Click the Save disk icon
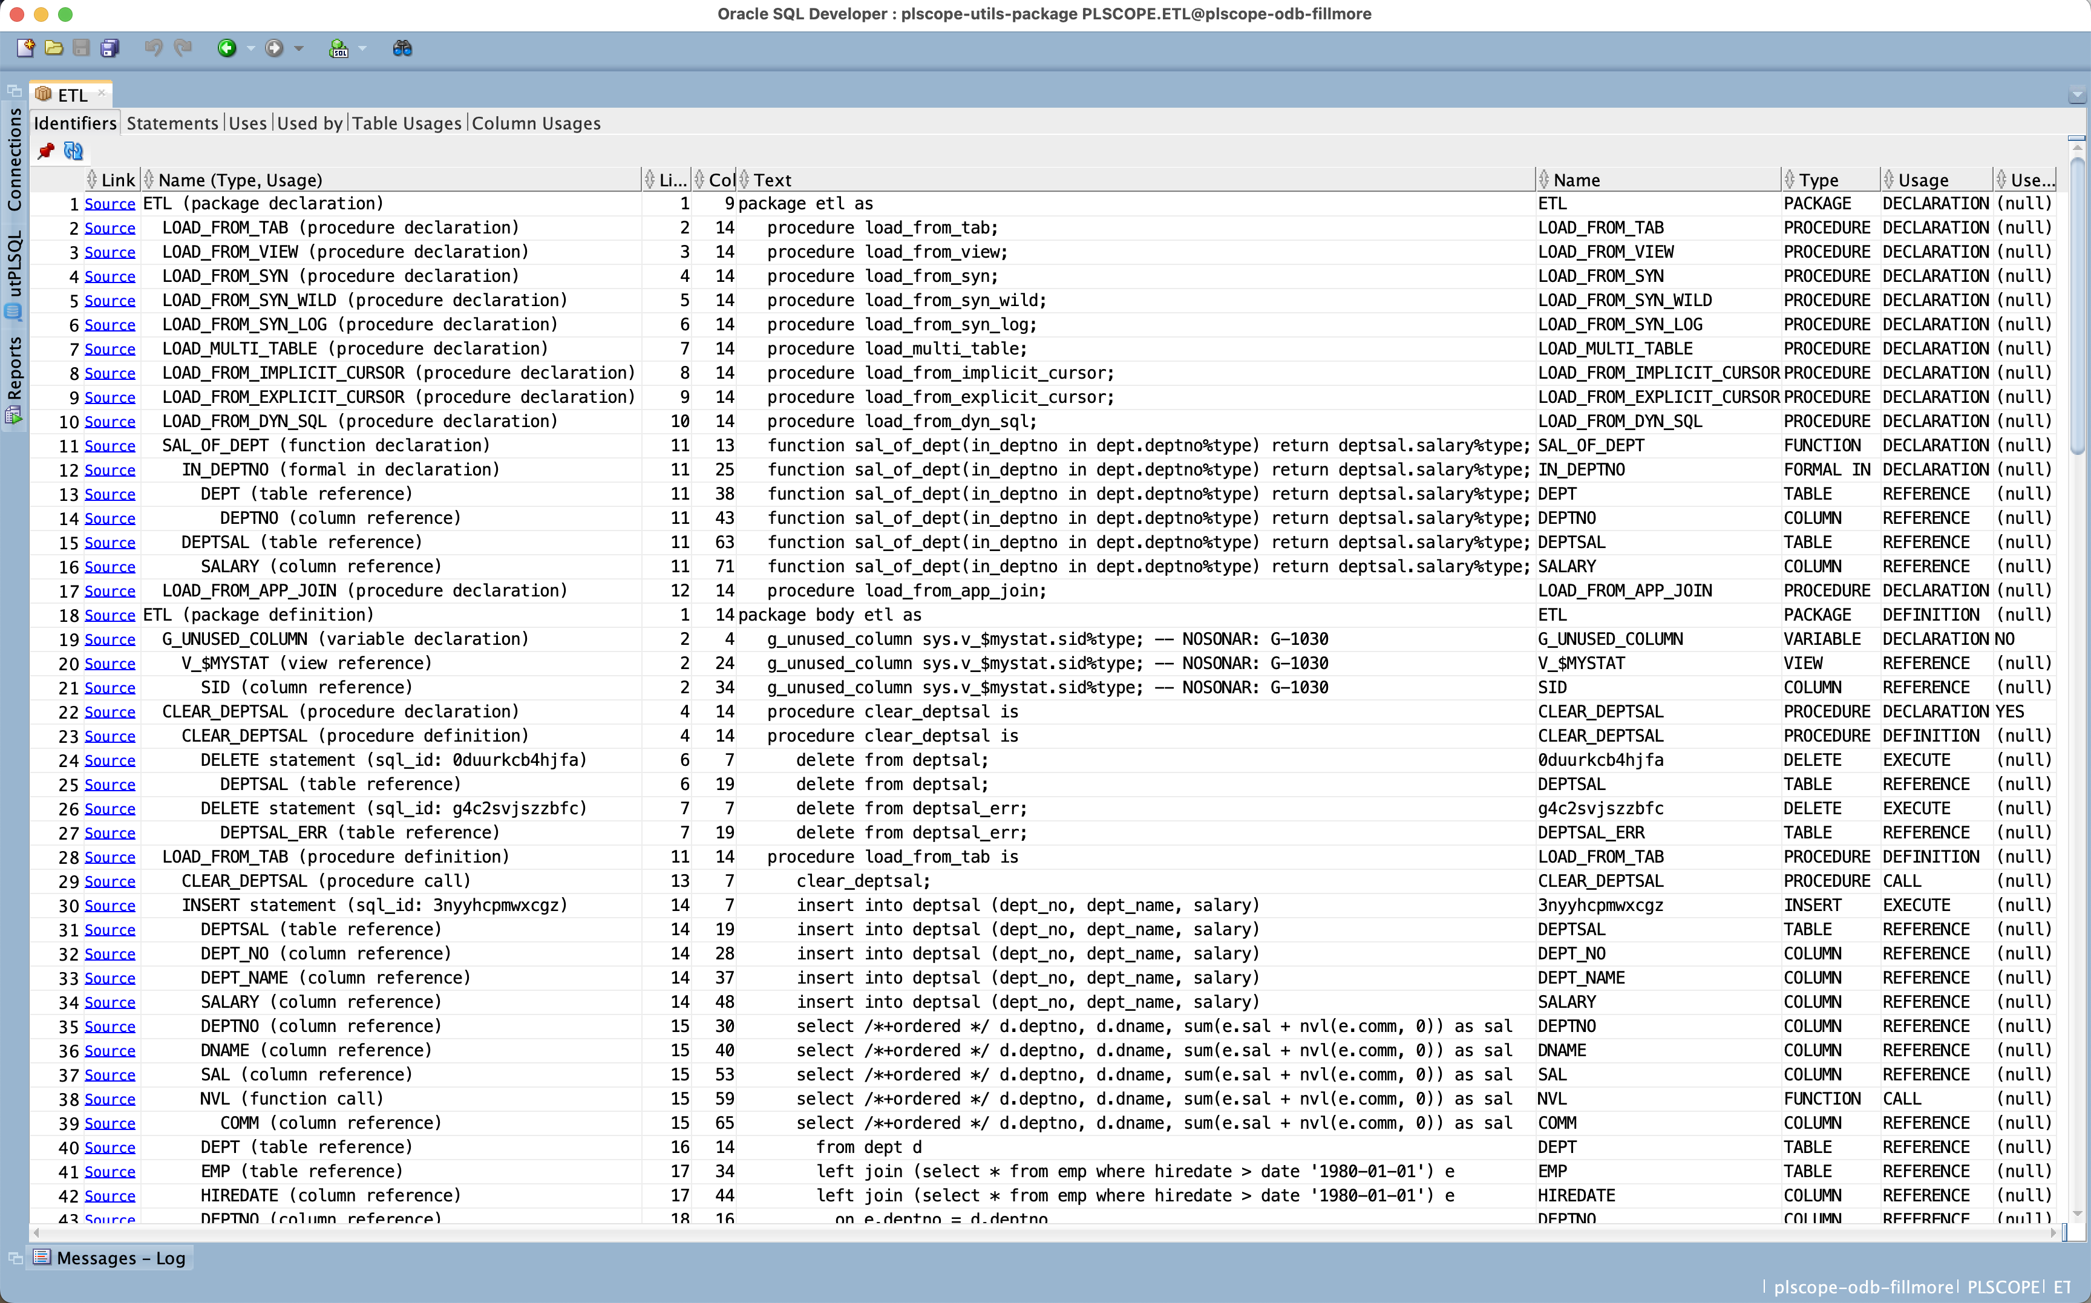The image size is (2091, 1303). pos(81,48)
